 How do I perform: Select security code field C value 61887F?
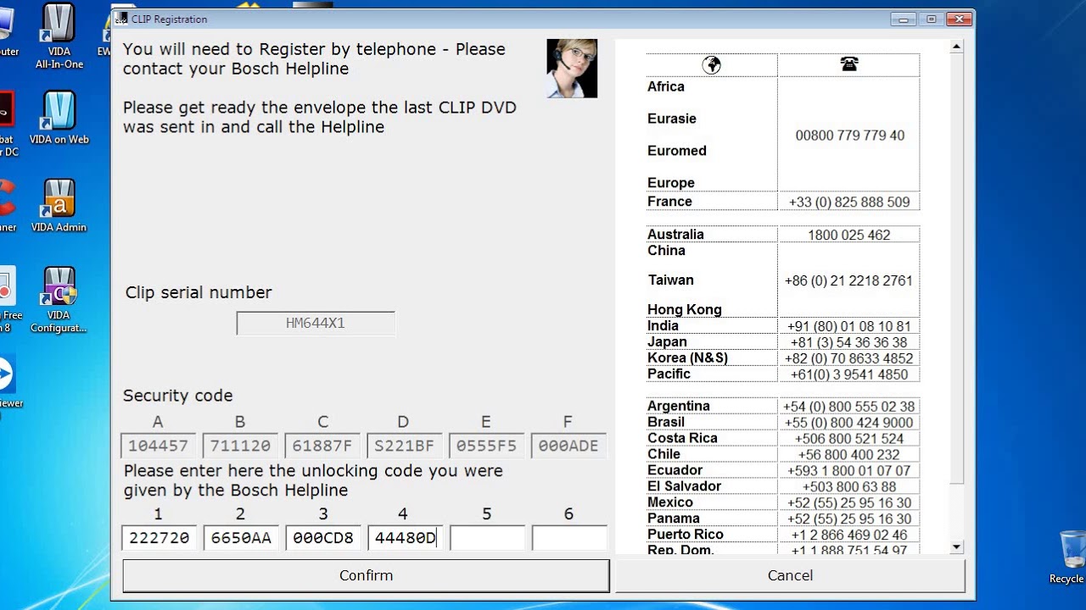[323, 446]
